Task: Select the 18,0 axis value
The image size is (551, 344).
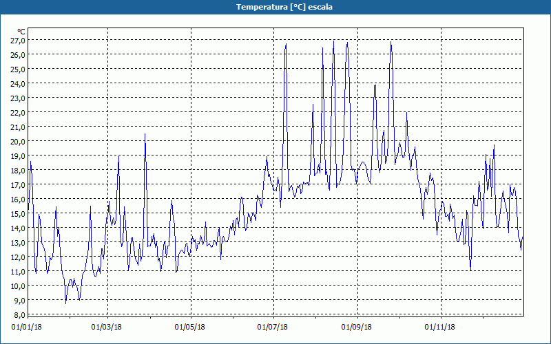Action: point(18,170)
